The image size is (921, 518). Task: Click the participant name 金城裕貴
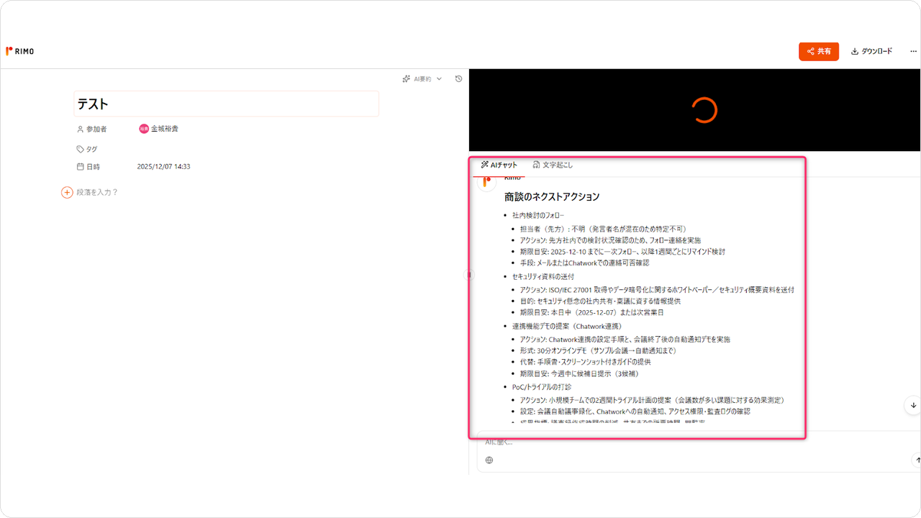[x=165, y=129]
